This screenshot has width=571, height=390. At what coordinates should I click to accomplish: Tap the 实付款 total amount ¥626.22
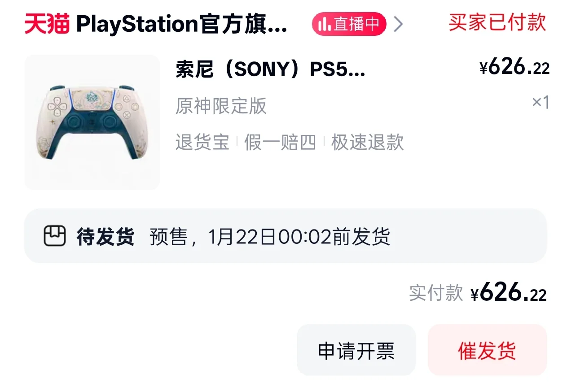509,294
